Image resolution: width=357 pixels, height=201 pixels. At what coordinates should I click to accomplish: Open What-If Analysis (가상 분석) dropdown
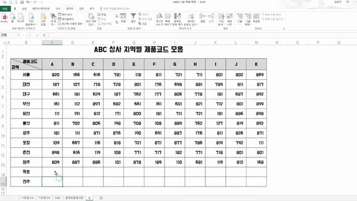point(221,20)
